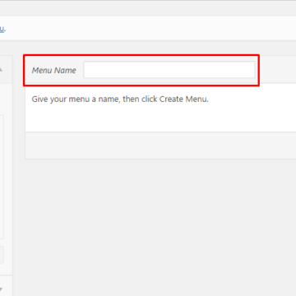Click the partially visible button below the sidebar list
This screenshot has width=296, height=296.
[2, 255]
